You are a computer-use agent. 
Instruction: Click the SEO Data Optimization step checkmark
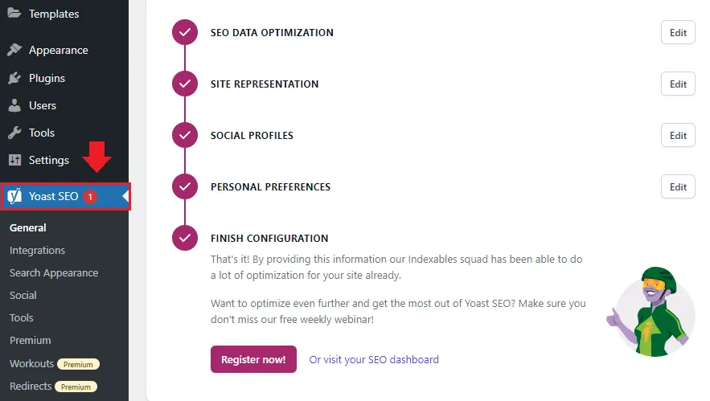pyautogui.click(x=185, y=33)
